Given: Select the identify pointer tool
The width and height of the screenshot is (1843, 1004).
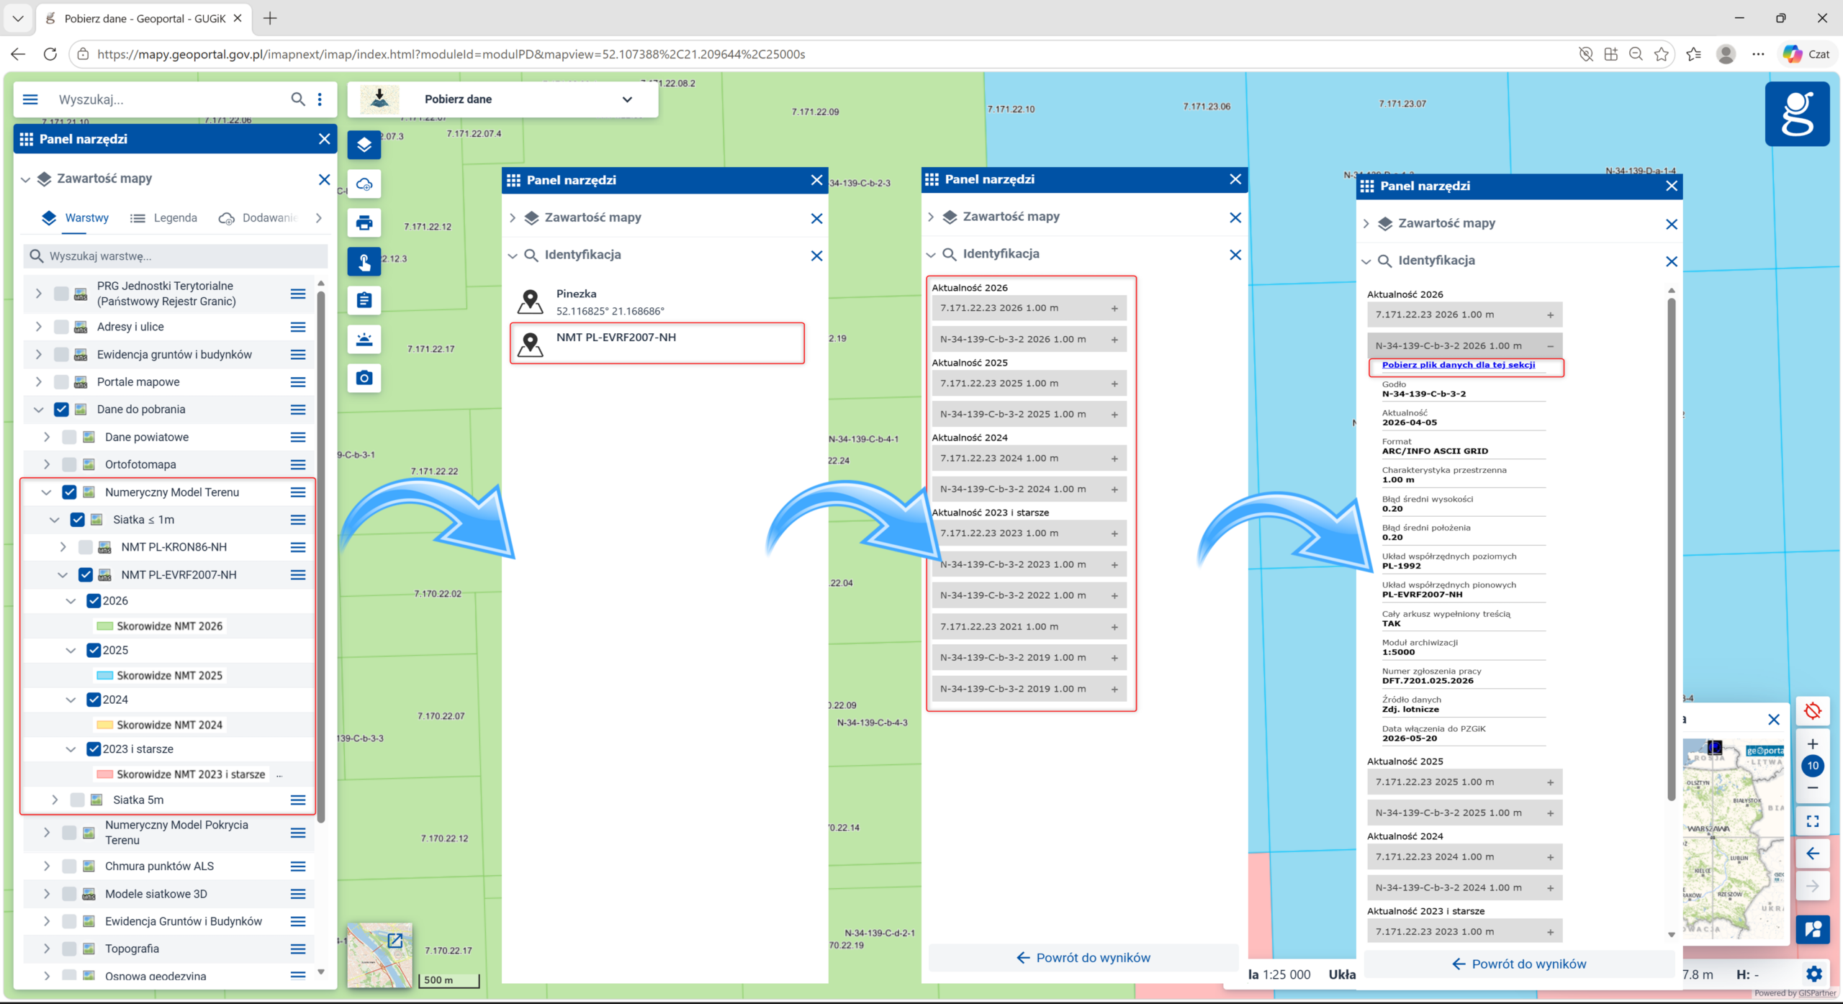Looking at the screenshot, I should (x=364, y=261).
